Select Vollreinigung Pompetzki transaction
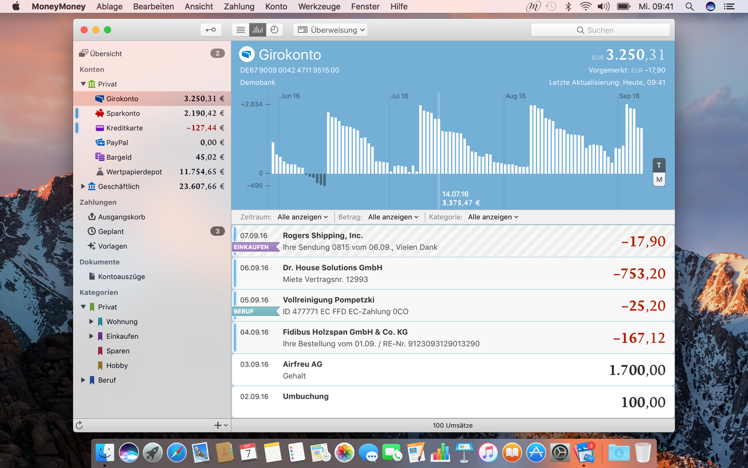Screen dimensions: 748x468 click(x=453, y=305)
